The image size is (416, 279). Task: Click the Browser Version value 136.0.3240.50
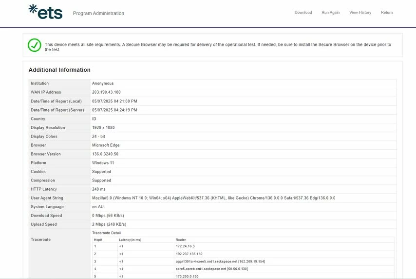pos(105,154)
